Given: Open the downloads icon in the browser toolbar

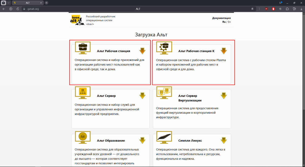Looking at the screenshot, I should [301, 9].
